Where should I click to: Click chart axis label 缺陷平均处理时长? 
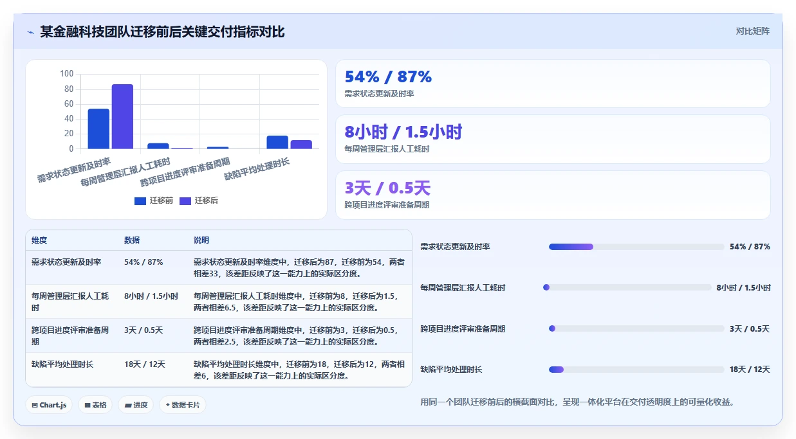[x=256, y=168]
